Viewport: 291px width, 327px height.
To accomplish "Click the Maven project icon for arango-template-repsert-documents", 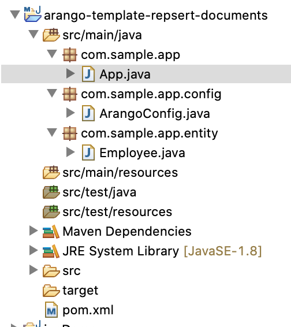I will 32,14.
